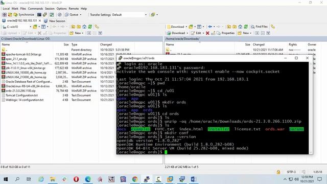The image size is (327, 184).
Task: Open the Mark menu
Action: click(x=15, y=9)
